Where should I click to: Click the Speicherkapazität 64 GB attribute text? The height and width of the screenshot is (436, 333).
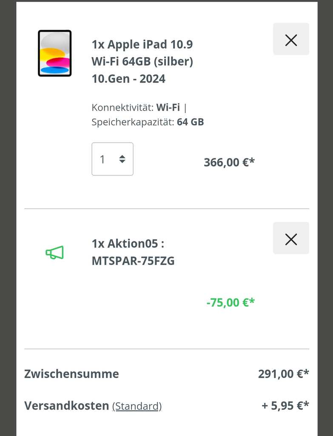pyautogui.click(x=148, y=122)
